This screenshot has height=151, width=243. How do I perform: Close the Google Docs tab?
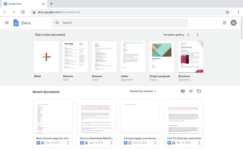pyautogui.click(x=44, y=4)
